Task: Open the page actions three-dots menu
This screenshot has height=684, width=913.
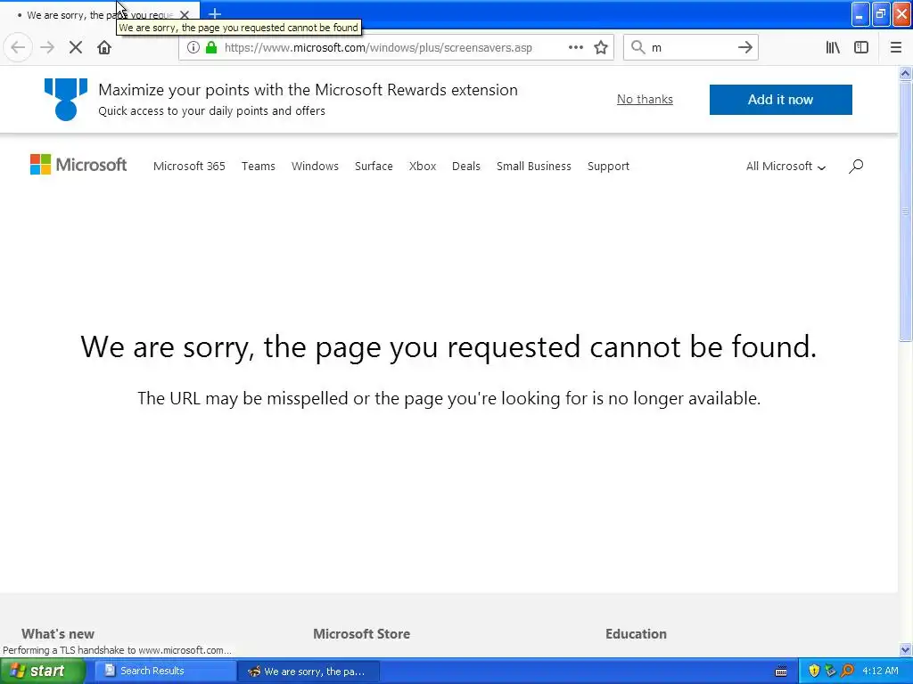Action: coord(575,47)
